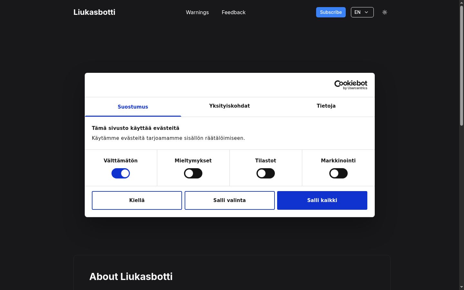Screen dimensions: 464x290
Task: Click the Salli kaikki button
Action: point(322,200)
